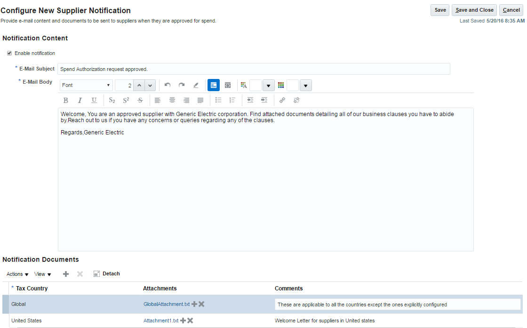Open the Attachment1.txt link
The width and height of the screenshot is (527, 328).
161,320
